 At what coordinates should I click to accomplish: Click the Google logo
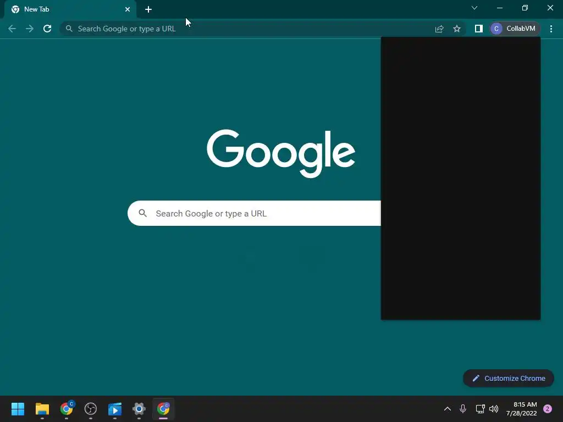281,153
